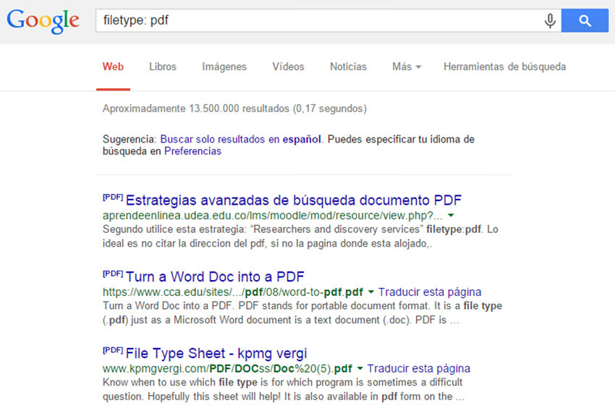The width and height of the screenshot is (615, 411).
Task: Click Buscar solo resultados en español link
Action: (x=239, y=139)
